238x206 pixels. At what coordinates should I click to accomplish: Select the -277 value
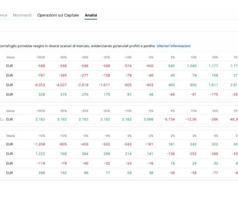(x=84, y=75)
